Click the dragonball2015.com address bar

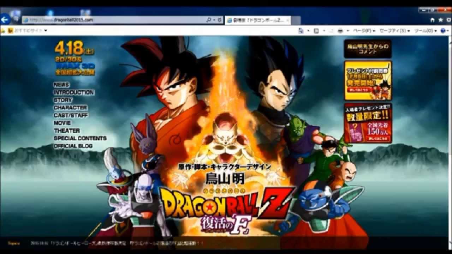113,20
